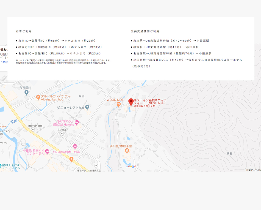Open Google Maps via the Google logo
261x210 pixels.
(131, 166)
